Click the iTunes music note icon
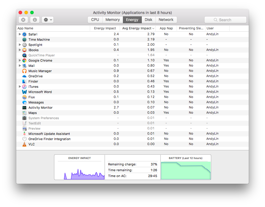Viewport: 265px width, 207px height. pos(24,87)
